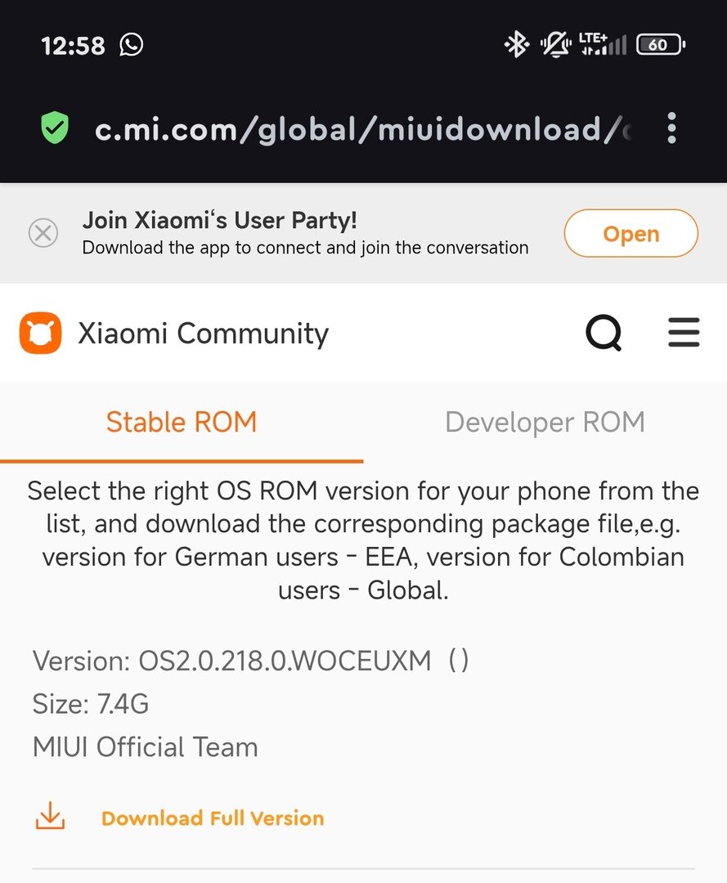This screenshot has height=883, width=727.
Task: Open the search magnifier icon
Action: [x=604, y=334]
